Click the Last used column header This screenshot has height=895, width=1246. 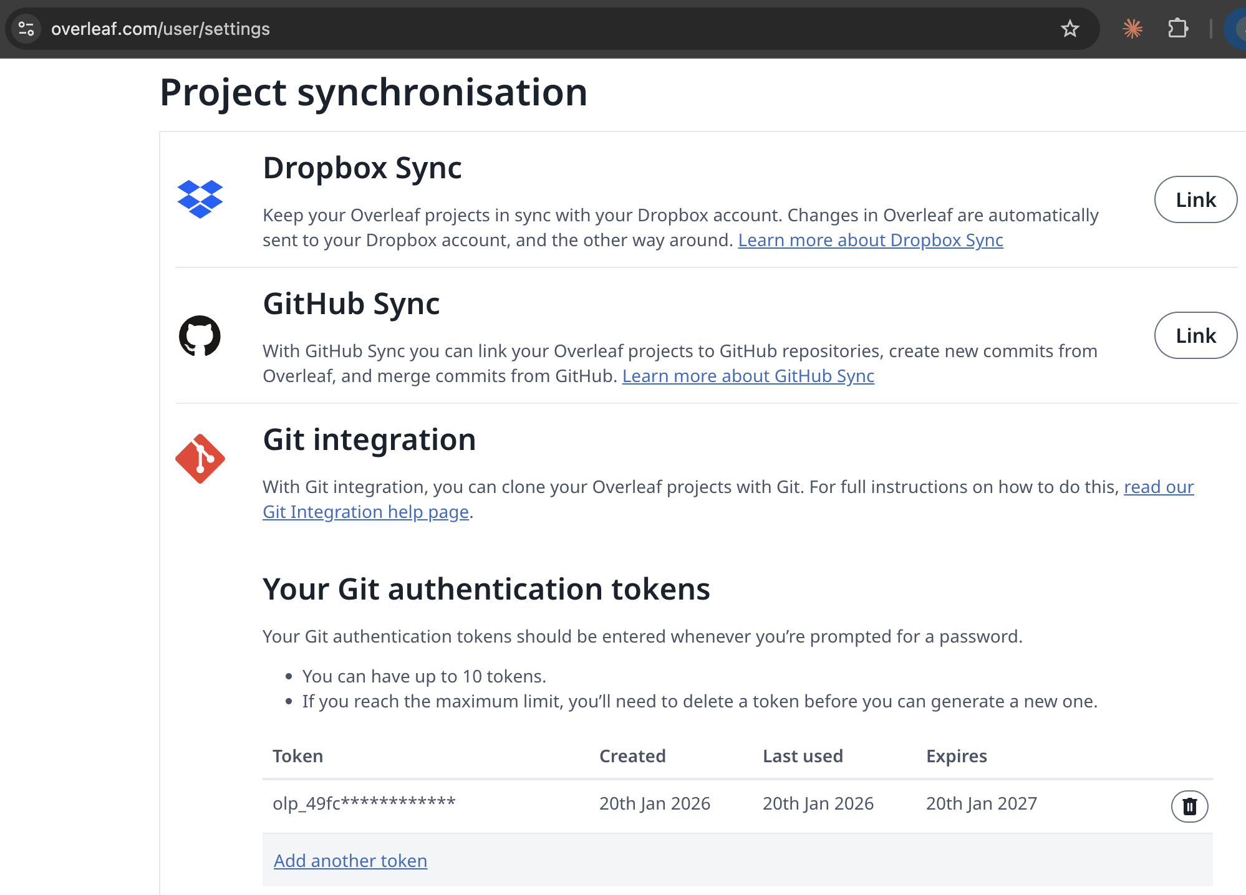click(x=803, y=756)
